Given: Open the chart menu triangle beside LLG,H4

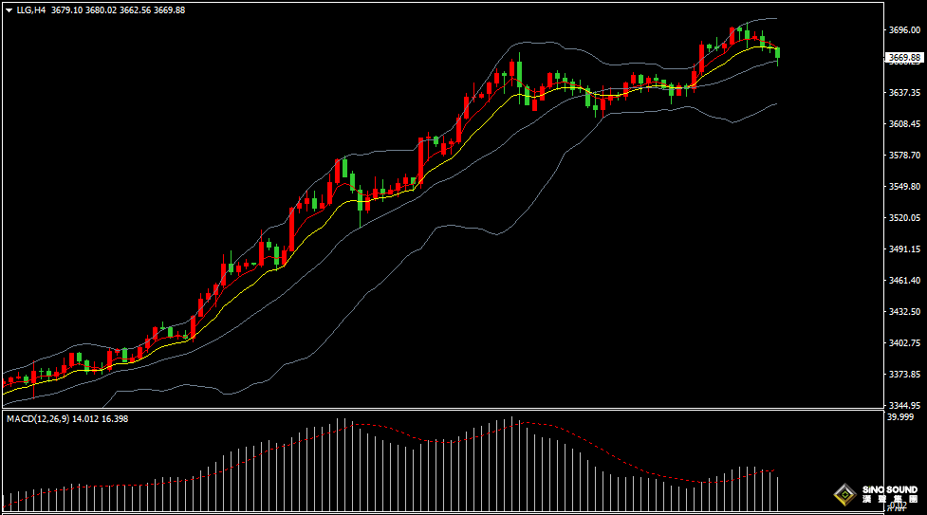Looking at the screenshot, I should [9, 10].
